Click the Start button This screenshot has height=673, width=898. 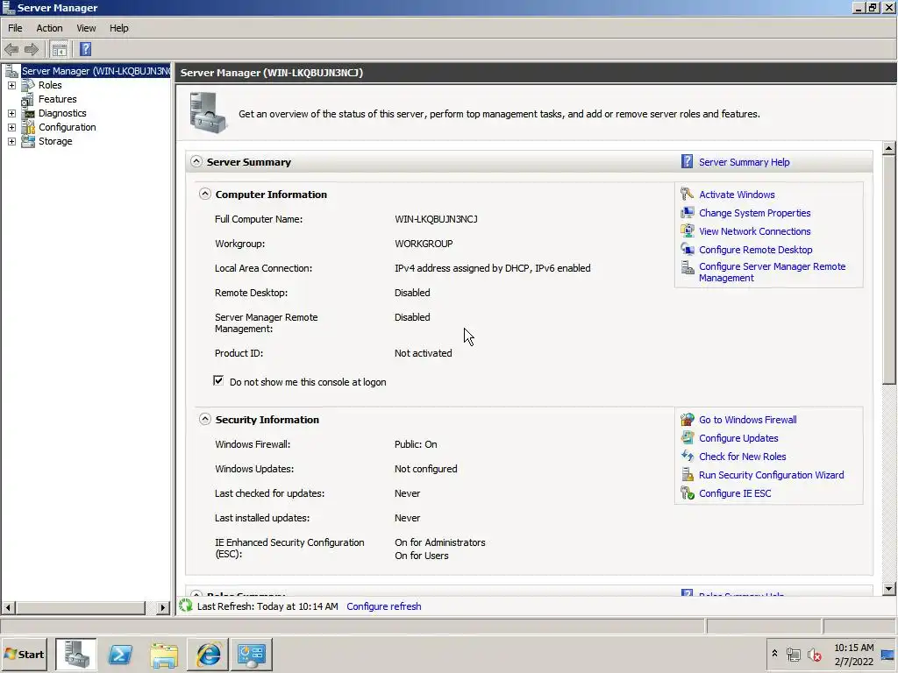[x=24, y=654]
